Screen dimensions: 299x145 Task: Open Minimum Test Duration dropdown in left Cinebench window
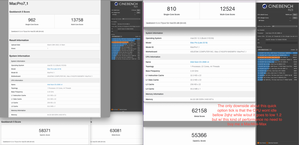[x=131, y=19]
